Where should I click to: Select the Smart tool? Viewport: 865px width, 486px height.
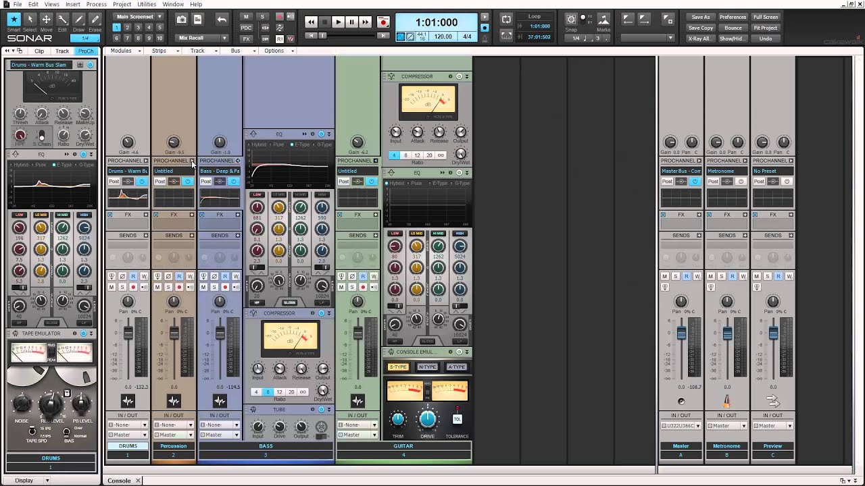14,20
